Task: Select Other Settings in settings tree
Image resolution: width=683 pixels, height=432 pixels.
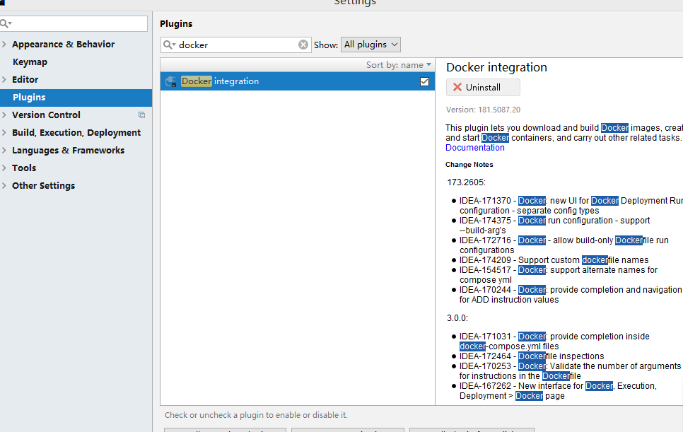Action: pyautogui.click(x=44, y=185)
